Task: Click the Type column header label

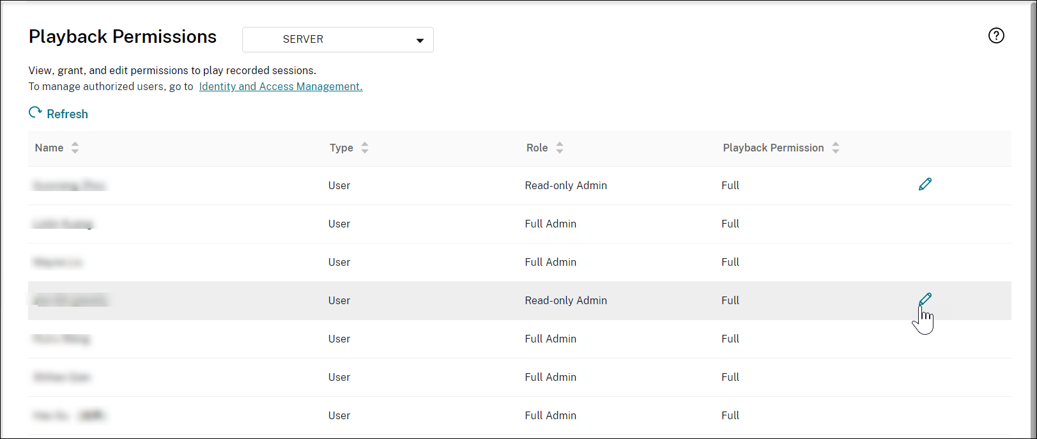Action: point(341,148)
